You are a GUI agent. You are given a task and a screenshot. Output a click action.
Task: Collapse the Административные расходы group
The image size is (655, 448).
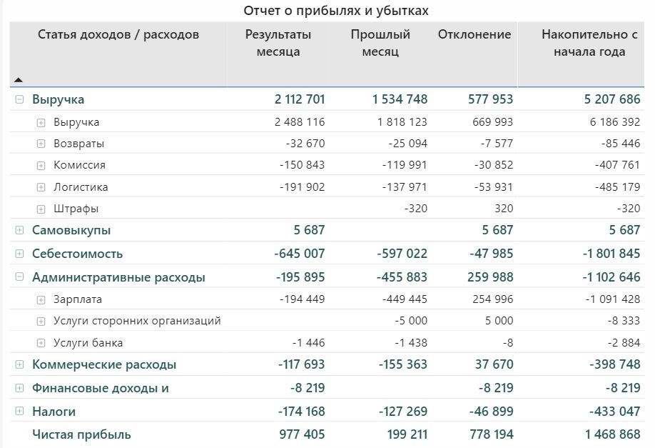(19, 278)
